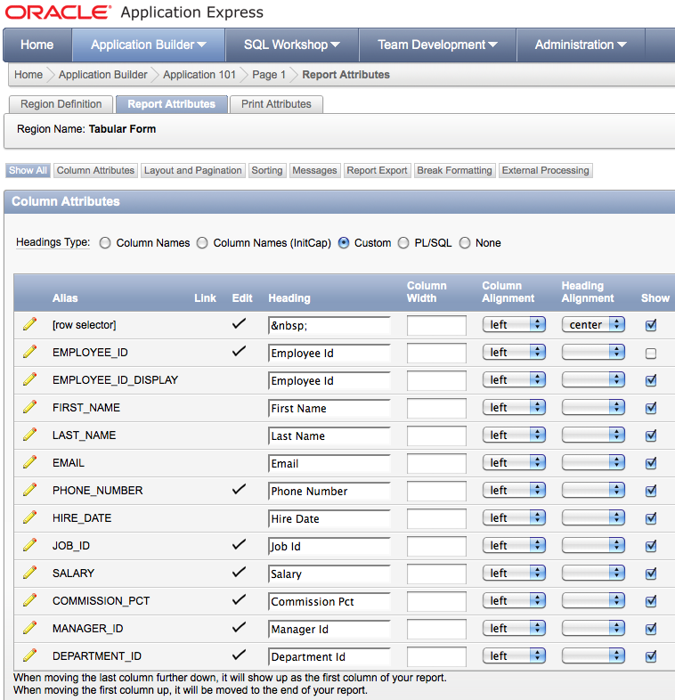
Task: Click the Heading field containing First Name
Action: (329, 409)
